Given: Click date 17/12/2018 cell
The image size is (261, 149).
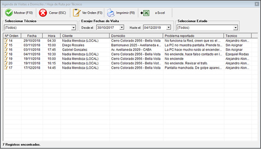Looking at the screenshot, I should tap(32, 67).
